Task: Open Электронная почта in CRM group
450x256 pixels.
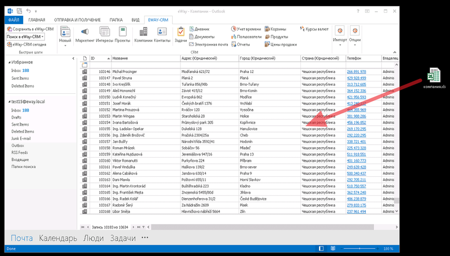Action: point(208,44)
